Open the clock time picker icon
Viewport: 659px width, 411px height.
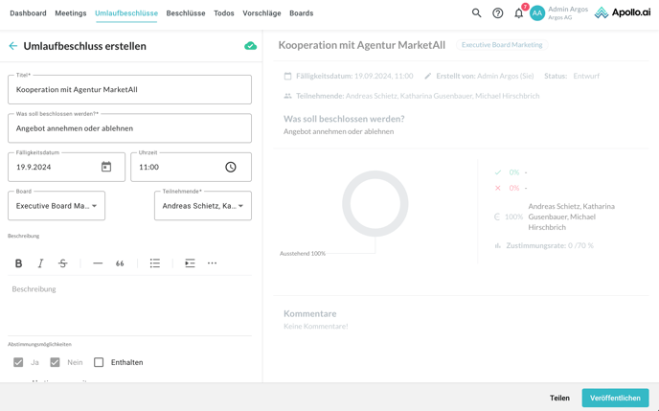click(231, 167)
